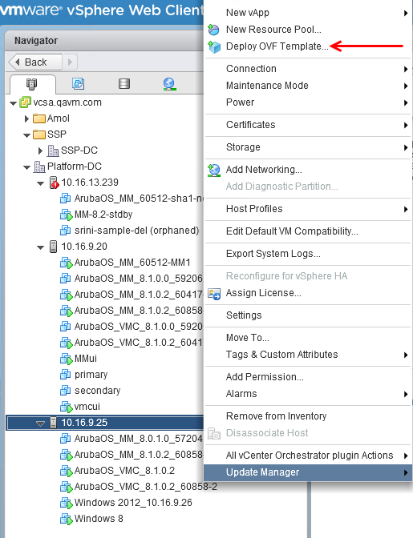This screenshot has width=413, height=538.
Task: Click the New Resource Pool menu icon
Action: pos(213,30)
